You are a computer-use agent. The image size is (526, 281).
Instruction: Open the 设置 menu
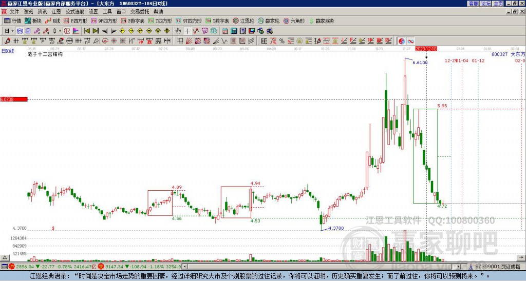(93, 12)
